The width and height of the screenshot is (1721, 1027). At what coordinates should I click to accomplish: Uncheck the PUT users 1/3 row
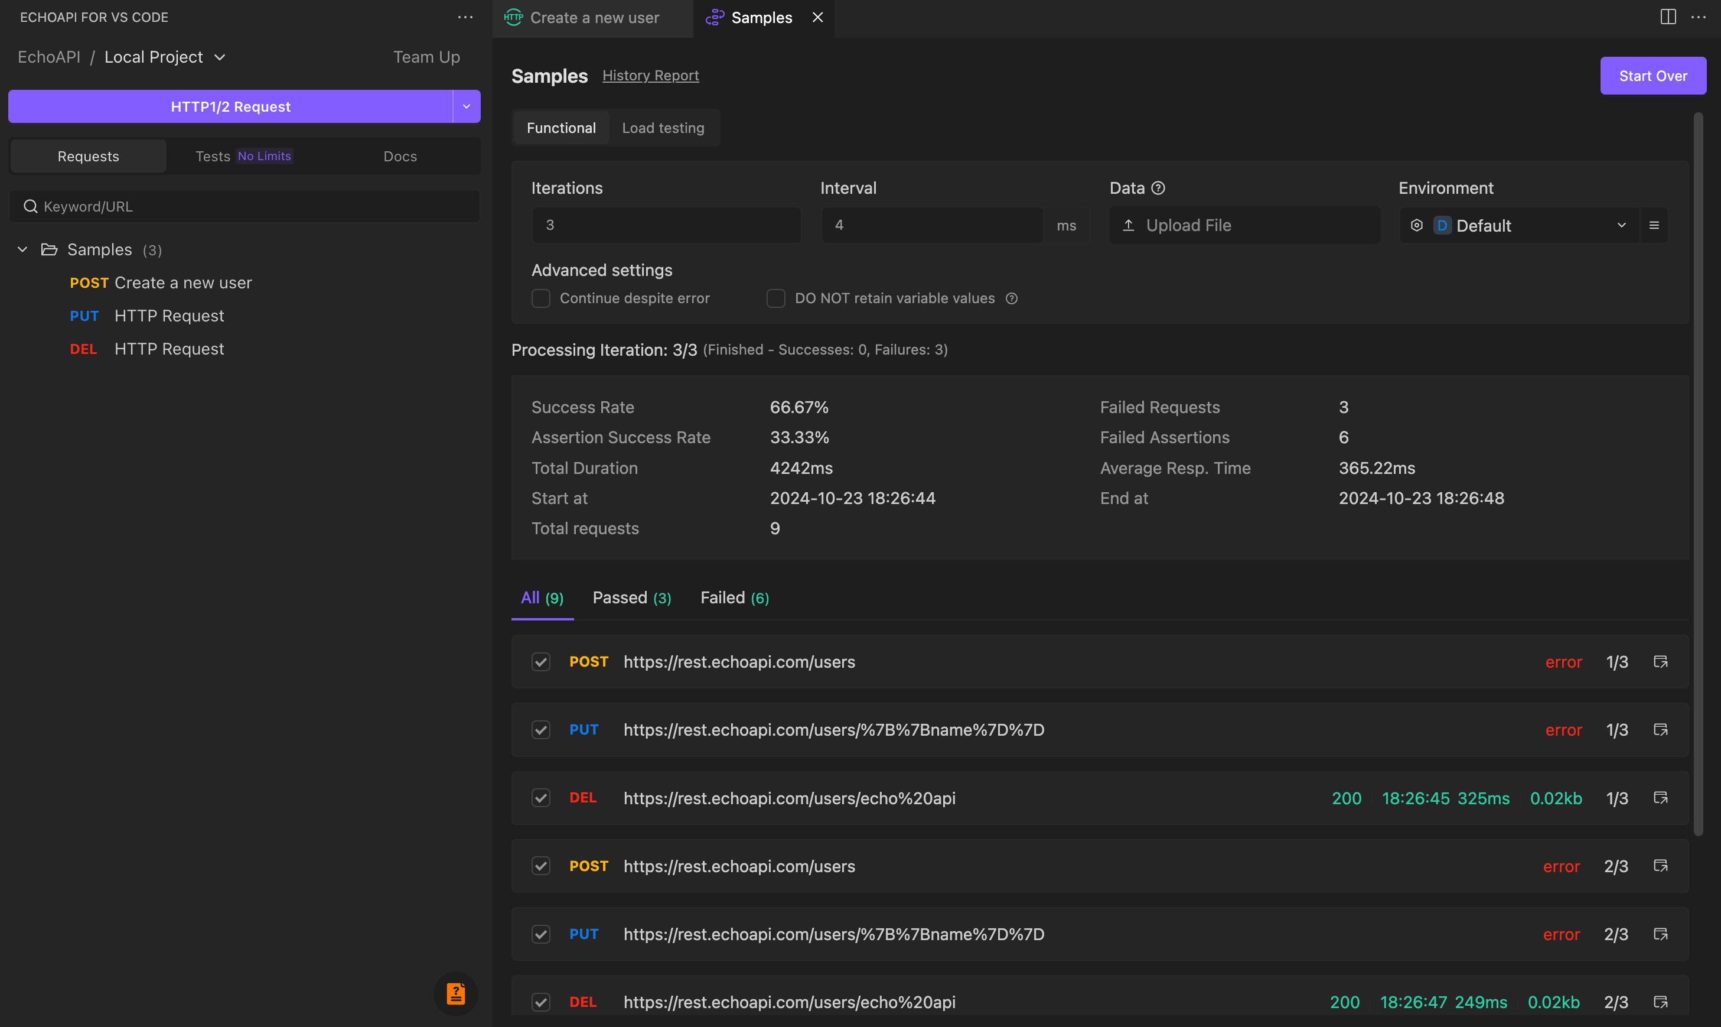[541, 729]
